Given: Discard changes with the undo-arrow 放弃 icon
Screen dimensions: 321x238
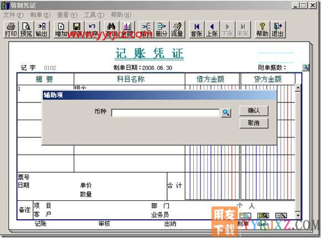Looking at the screenshot, I should click(92, 30).
